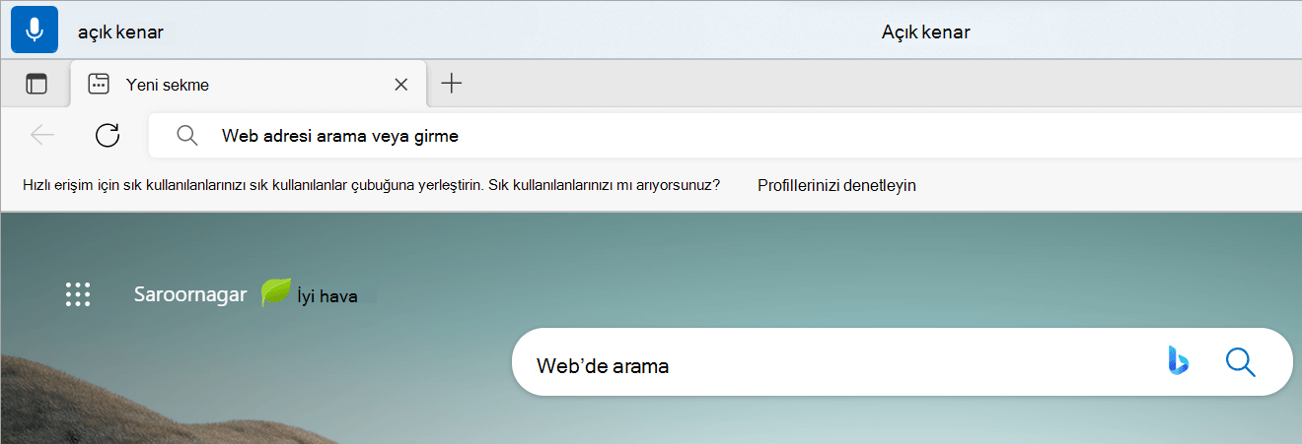Click the açık kenar voice command text
The width and height of the screenshot is (1302, 444).
120,32
